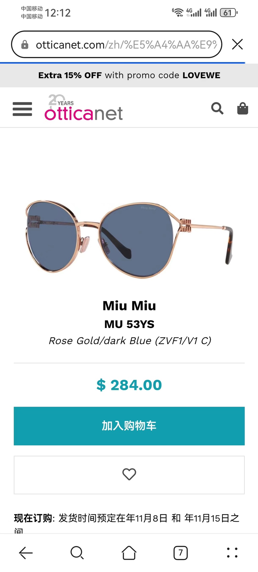Image resolution: width=258 pixels, height=572 pixels.
Task: Go to browser home page
Action: tap(129, 553)
